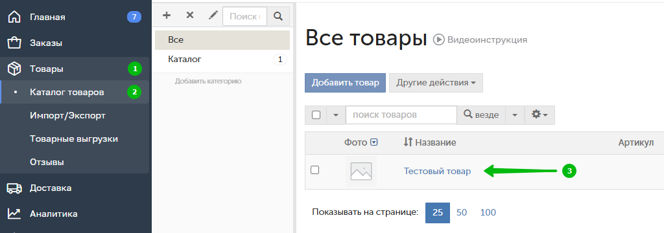The width and height of the screenshot is (664, 233).
Task: Click the count badge 1 beside Каталог
Action: click(280, 60)
